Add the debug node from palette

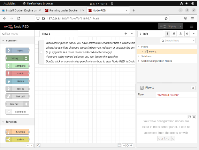[x=17, y=58]
